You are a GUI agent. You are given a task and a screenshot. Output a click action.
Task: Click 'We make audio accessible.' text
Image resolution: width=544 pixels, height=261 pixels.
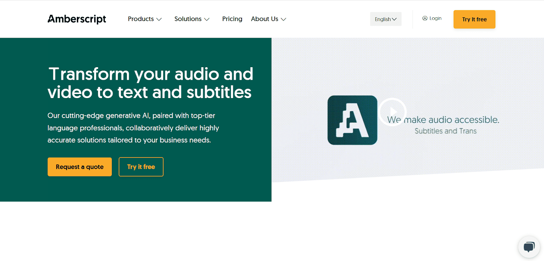tap(443, 120)
